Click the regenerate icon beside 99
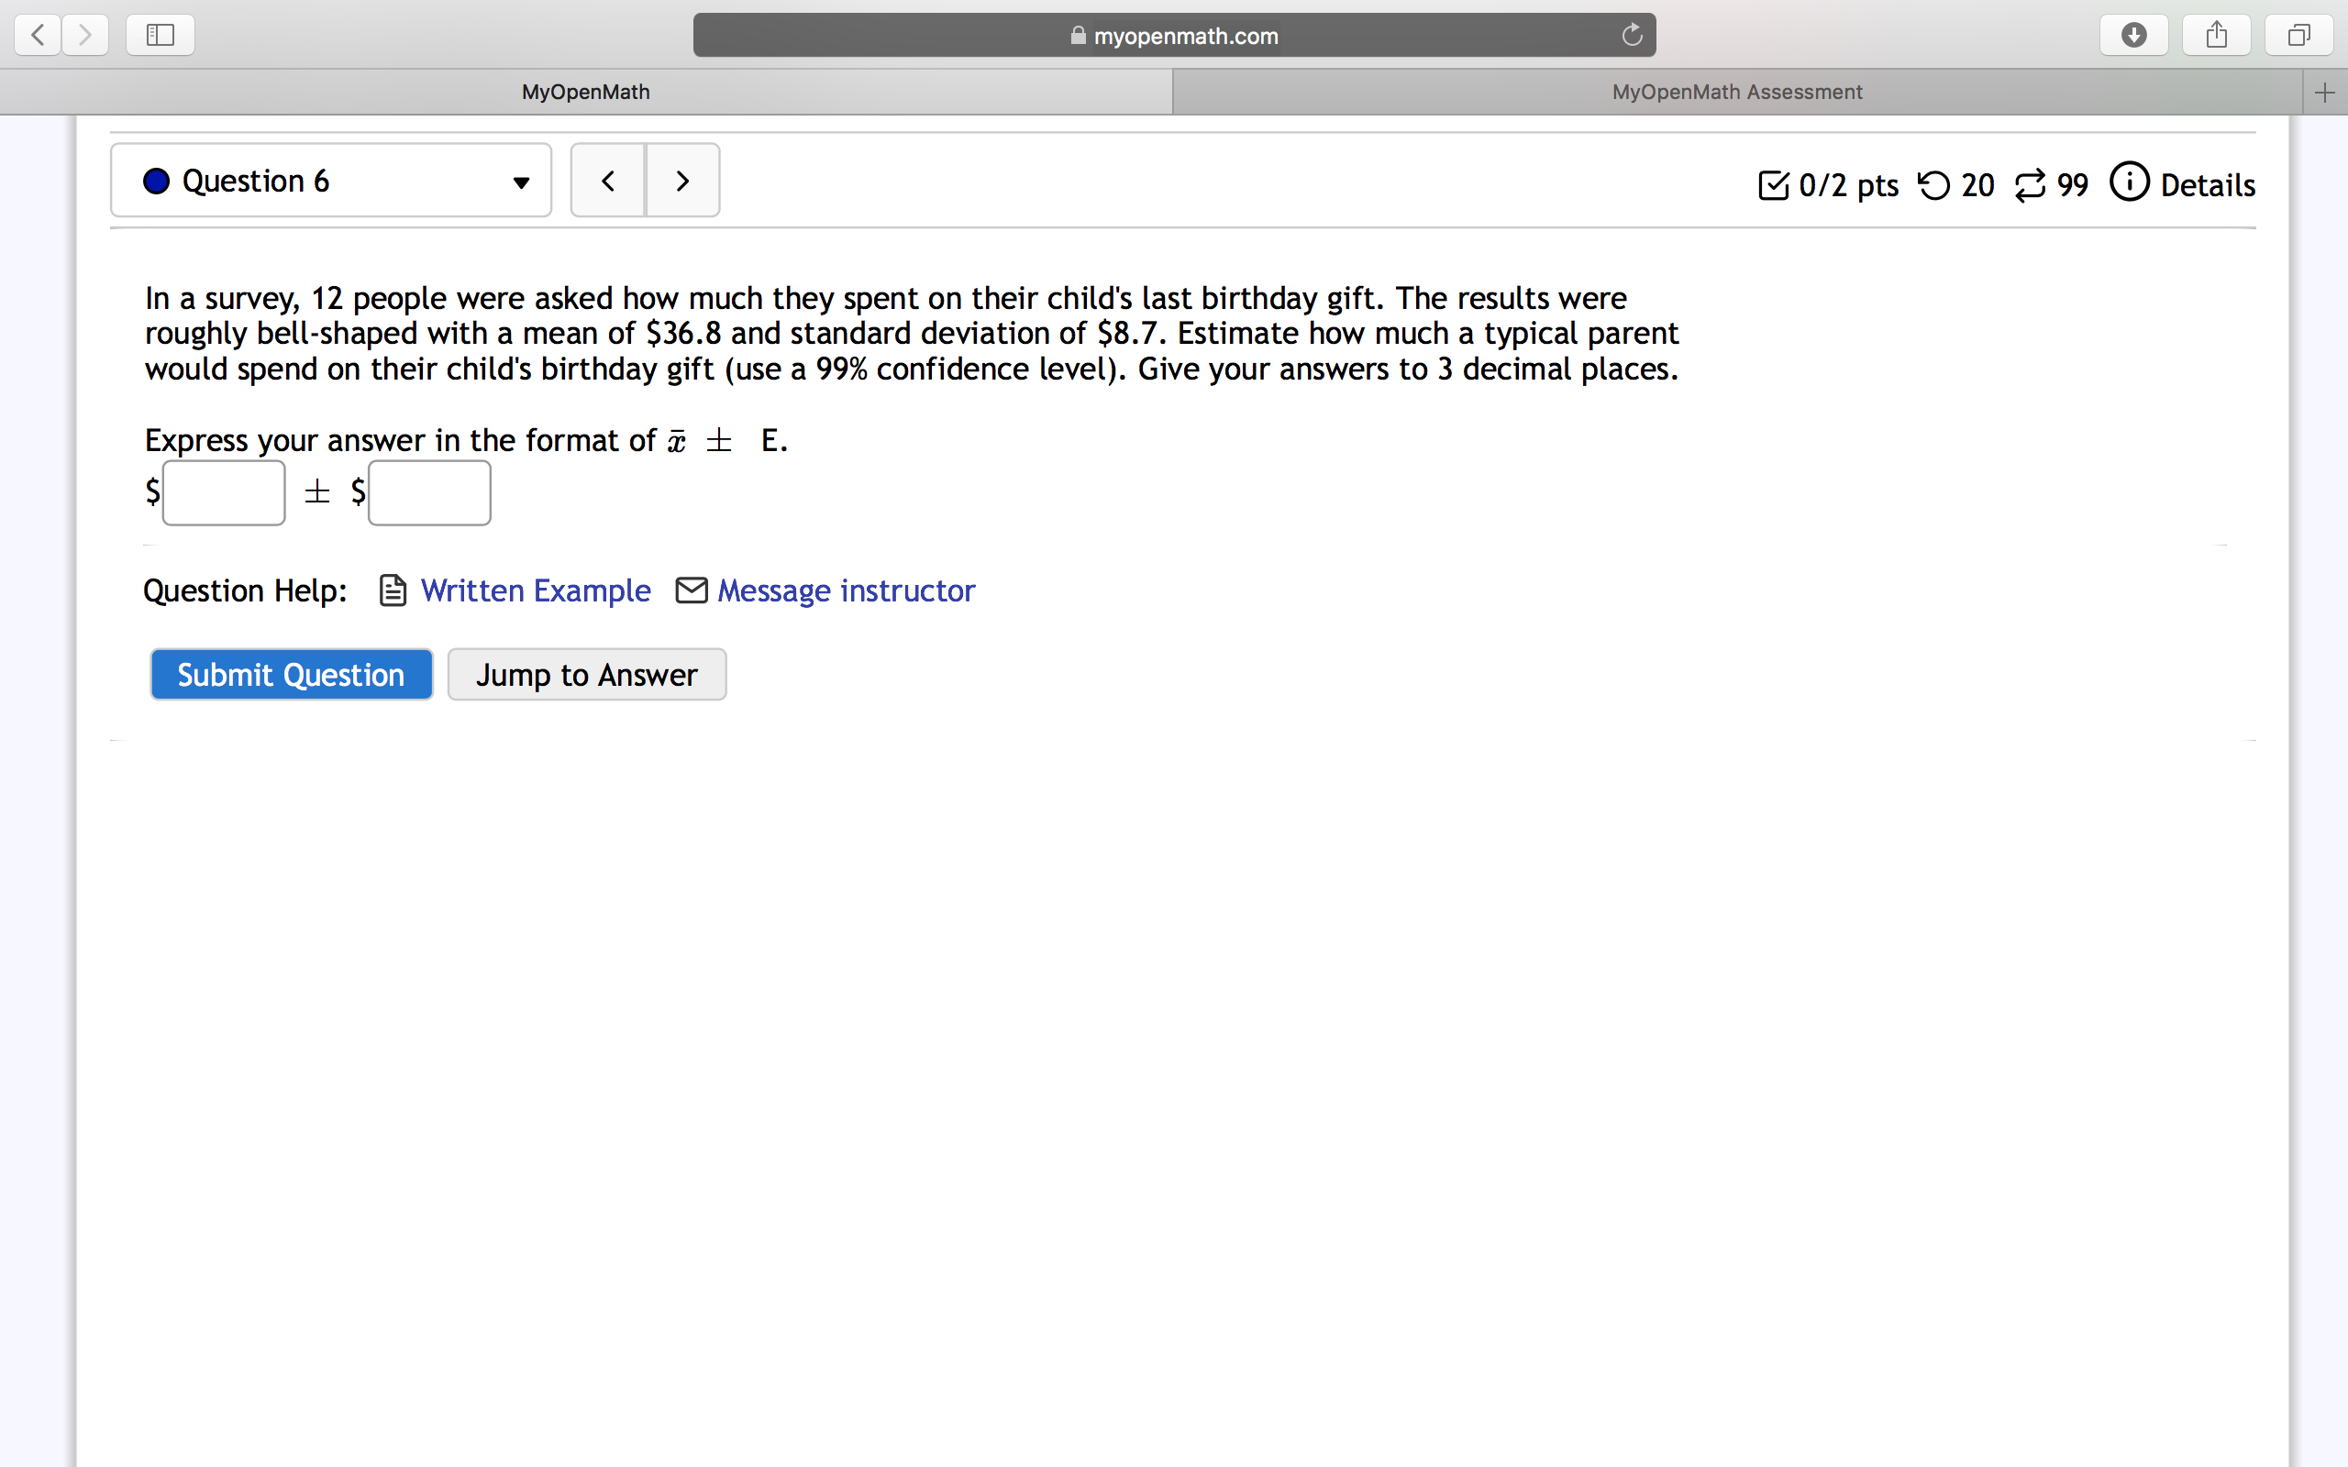2348x1467 pixels. coord(2030,184)
